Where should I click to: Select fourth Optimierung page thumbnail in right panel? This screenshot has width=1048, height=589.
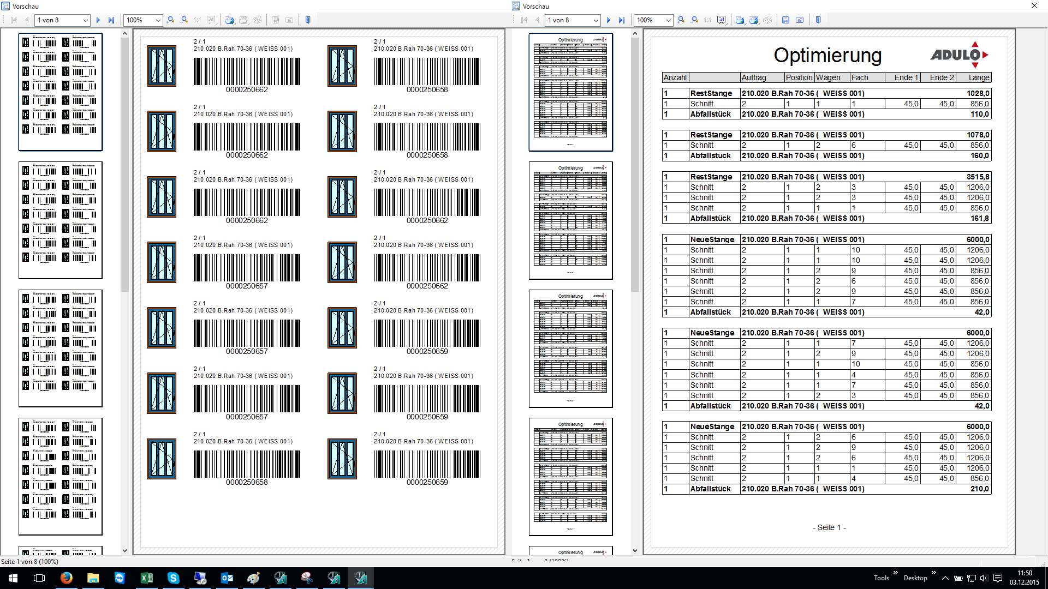[571, 477]
